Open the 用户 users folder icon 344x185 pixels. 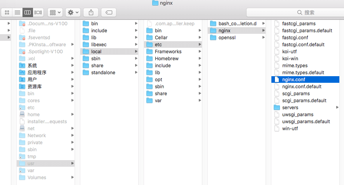click(22, 80)
